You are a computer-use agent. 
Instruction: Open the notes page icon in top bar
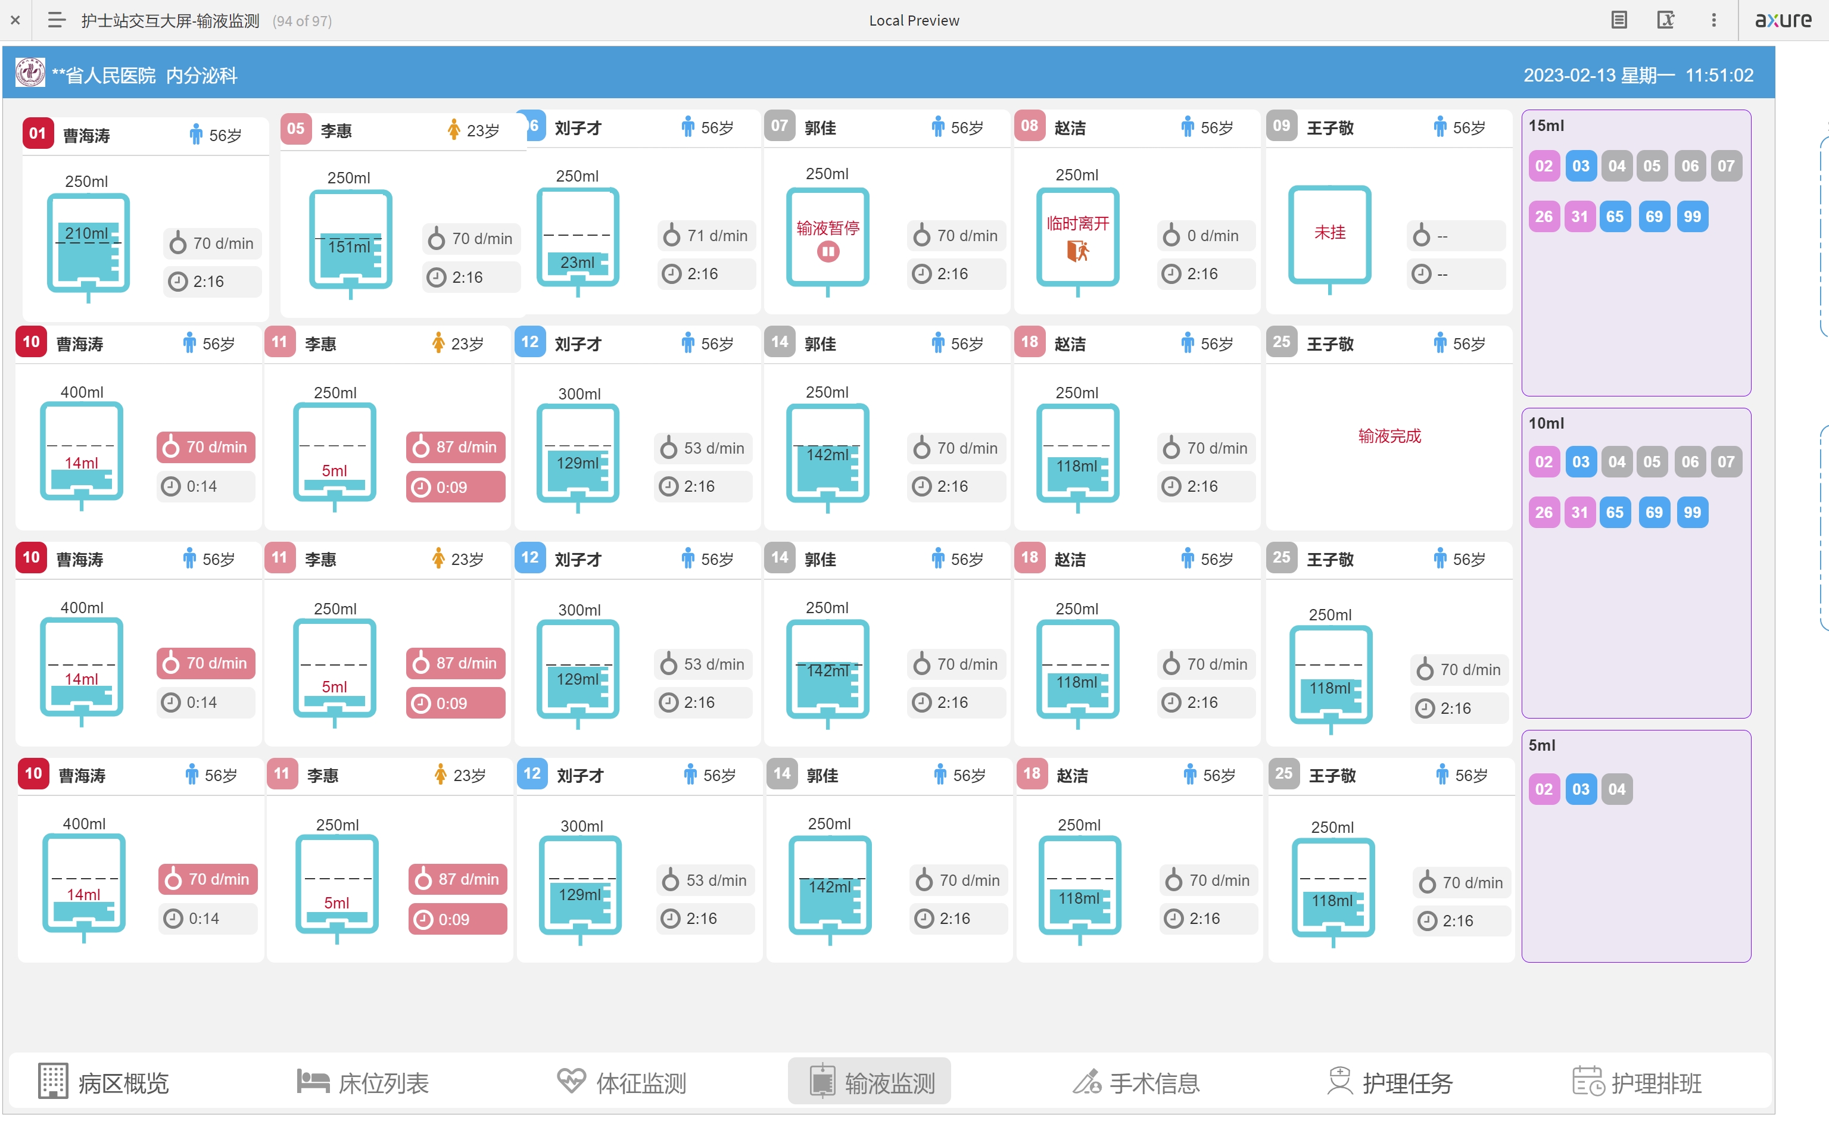point(1619,20)
